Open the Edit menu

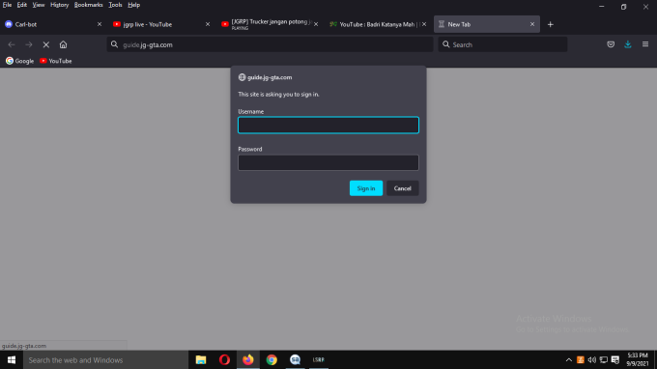coord(22,5)
